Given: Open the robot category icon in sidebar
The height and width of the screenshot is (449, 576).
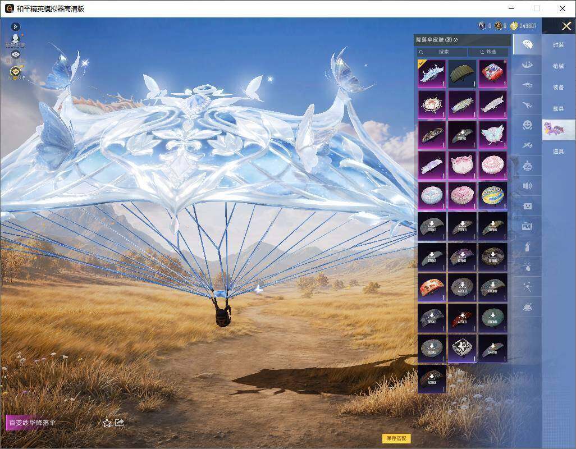Looking at the screenshot, I should [527, 166].
